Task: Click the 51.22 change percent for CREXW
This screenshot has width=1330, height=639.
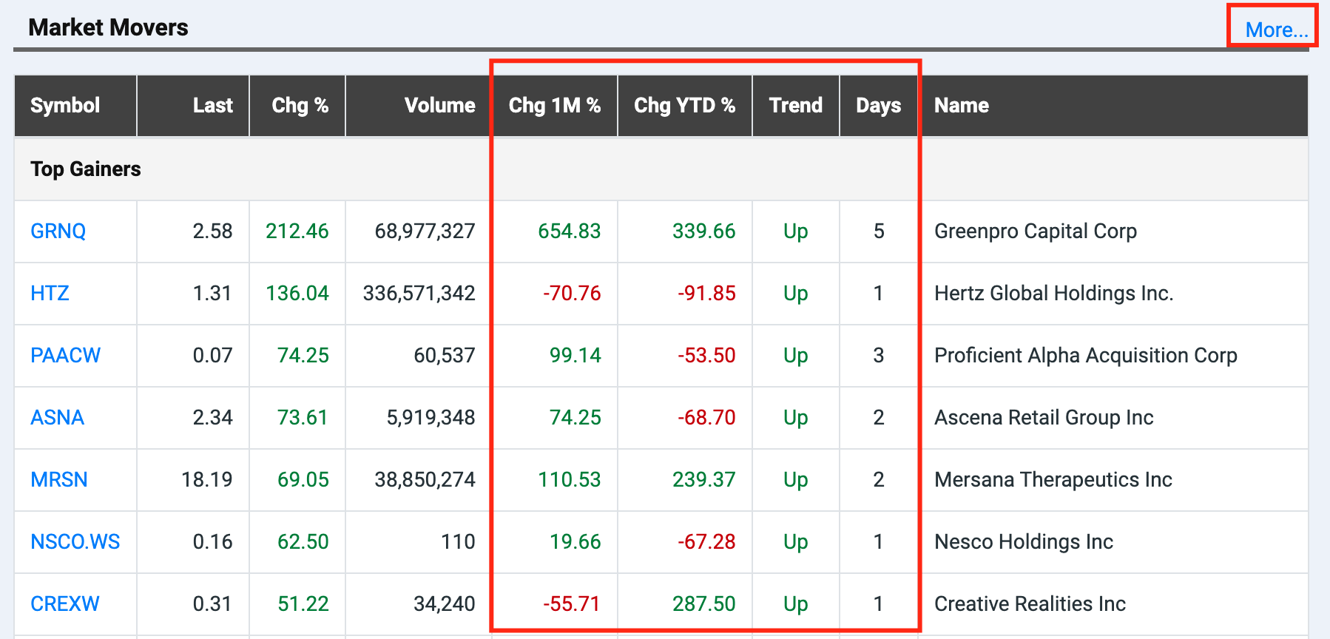Action: pyautogui.click(x=303, y=604)
